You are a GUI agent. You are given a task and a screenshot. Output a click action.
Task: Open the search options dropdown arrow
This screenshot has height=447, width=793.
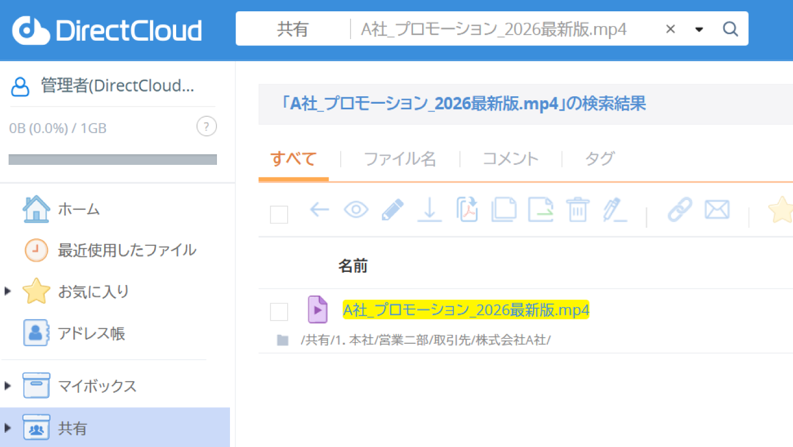click(699, 28)
